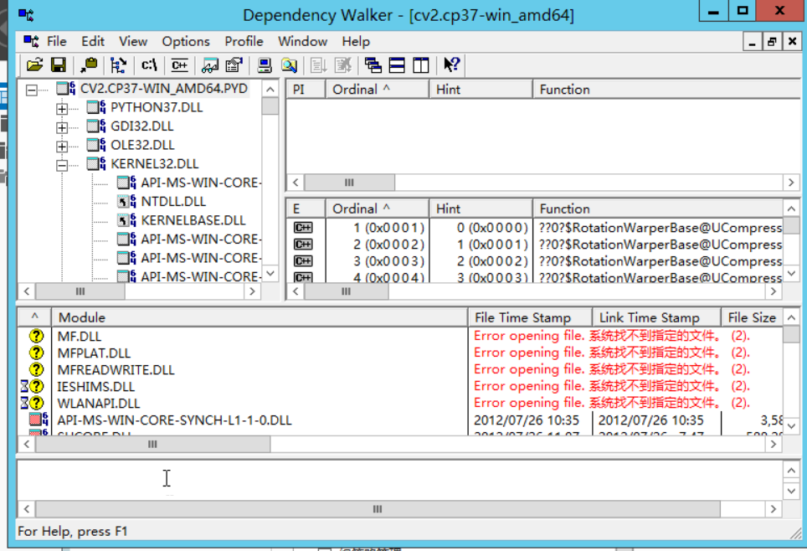Click the hourglass question icon for WLANAPI.DLL

point(32,404)
